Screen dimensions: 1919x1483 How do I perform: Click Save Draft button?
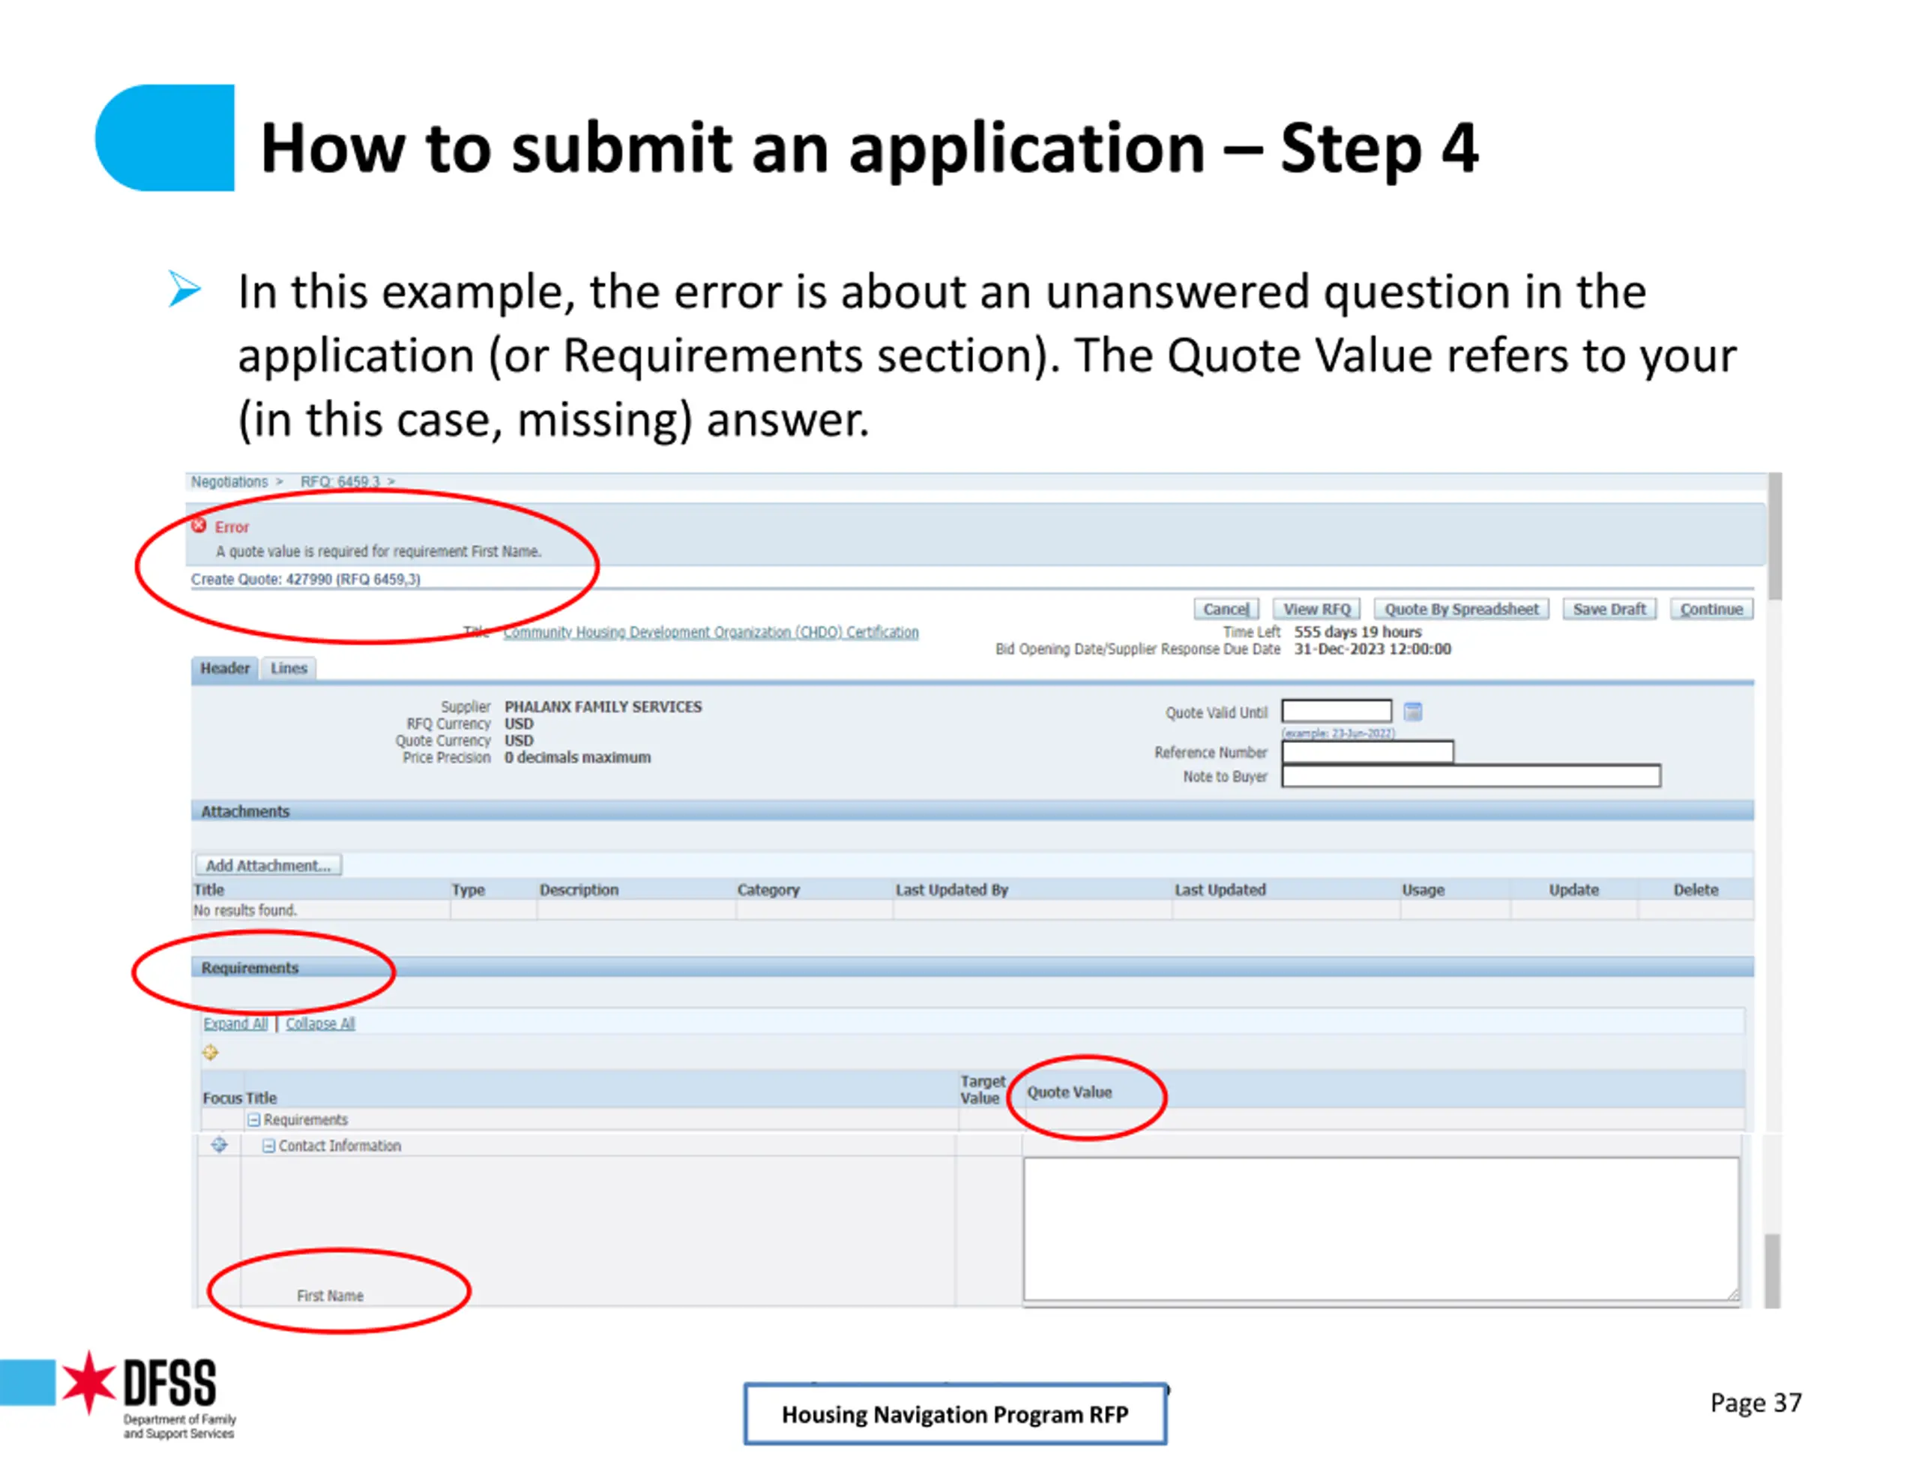click(1609, 608)
